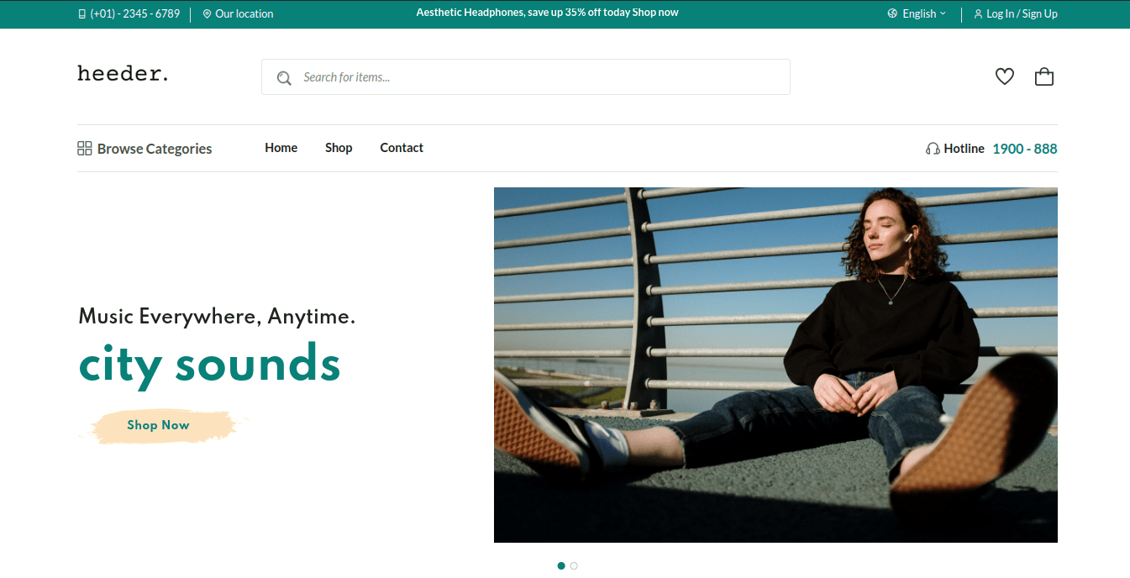This screenshot has width=1130, height=578.
Task: Click the phone icon in top bar
Action: pos(81,13)
